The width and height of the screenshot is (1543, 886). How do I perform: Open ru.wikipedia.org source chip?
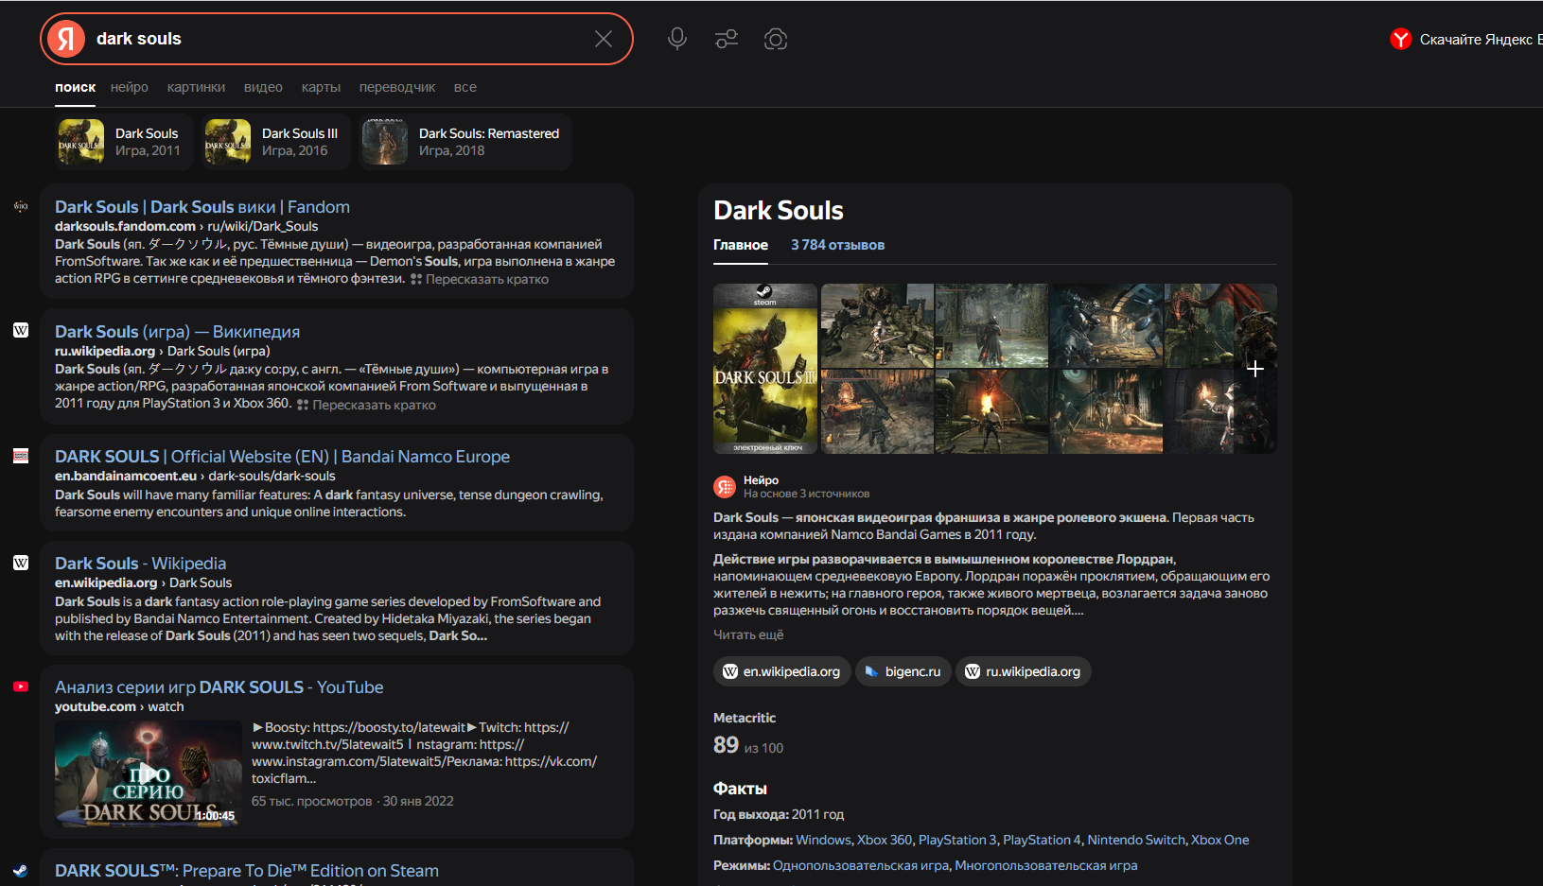point(1024,671)
